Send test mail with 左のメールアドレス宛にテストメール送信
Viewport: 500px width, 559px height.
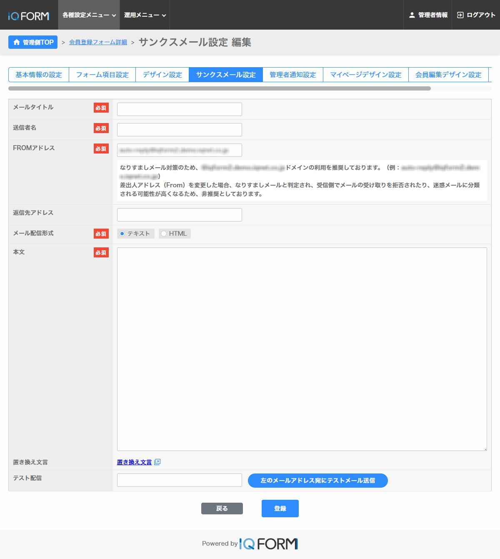point(317,481)
